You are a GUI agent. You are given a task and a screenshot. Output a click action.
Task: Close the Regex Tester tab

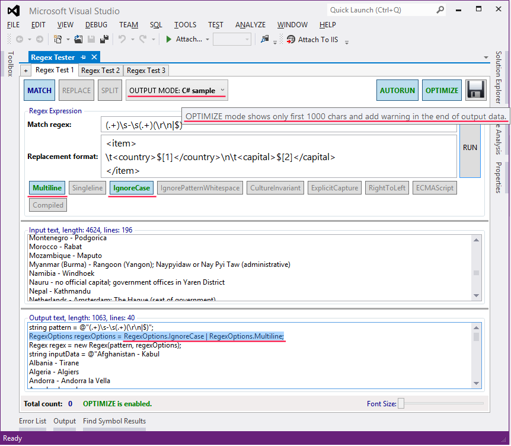tap(94, 57)
